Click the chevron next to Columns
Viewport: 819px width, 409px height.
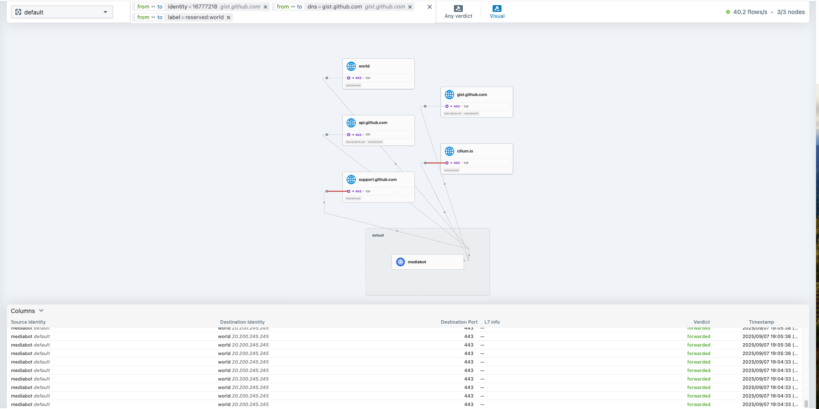41,310
